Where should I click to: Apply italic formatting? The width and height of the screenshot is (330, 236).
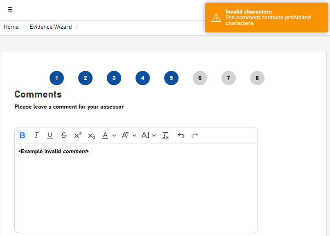tap(36, 135)
